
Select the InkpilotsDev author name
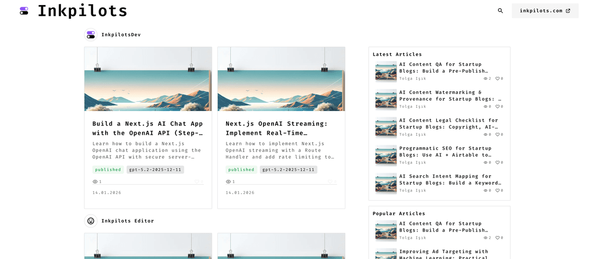click(121, 35)
